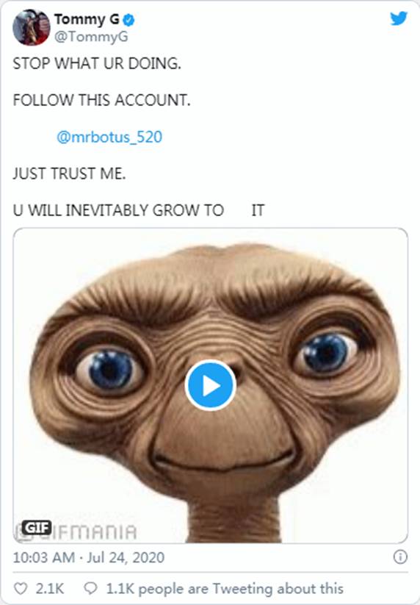
Task: Open the @mrbotus_520 mention link
Action: point(109,137)
